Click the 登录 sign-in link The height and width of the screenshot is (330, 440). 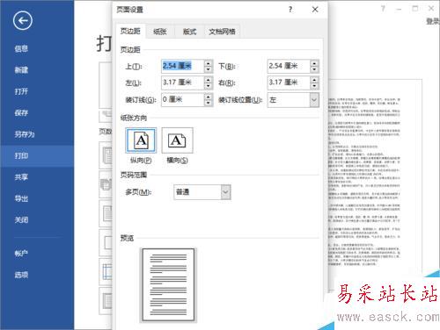point(433,21)
